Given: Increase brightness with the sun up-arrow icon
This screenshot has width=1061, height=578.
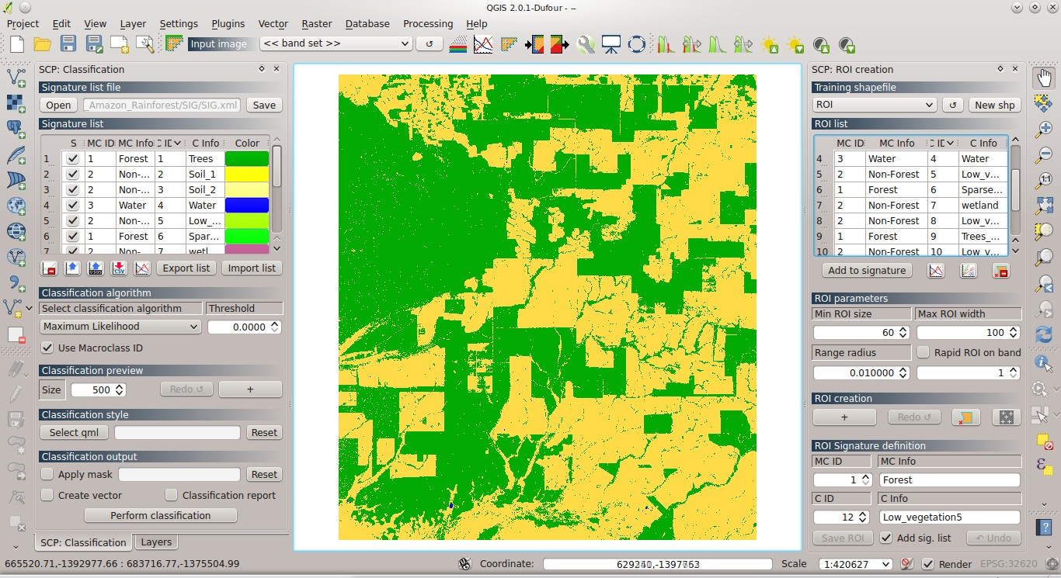Looking at the screenshot, I should coord(770,44).
